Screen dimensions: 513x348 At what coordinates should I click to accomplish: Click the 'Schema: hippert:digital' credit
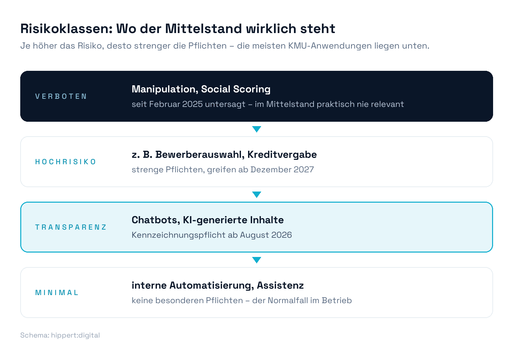click(x=60, y=335)
